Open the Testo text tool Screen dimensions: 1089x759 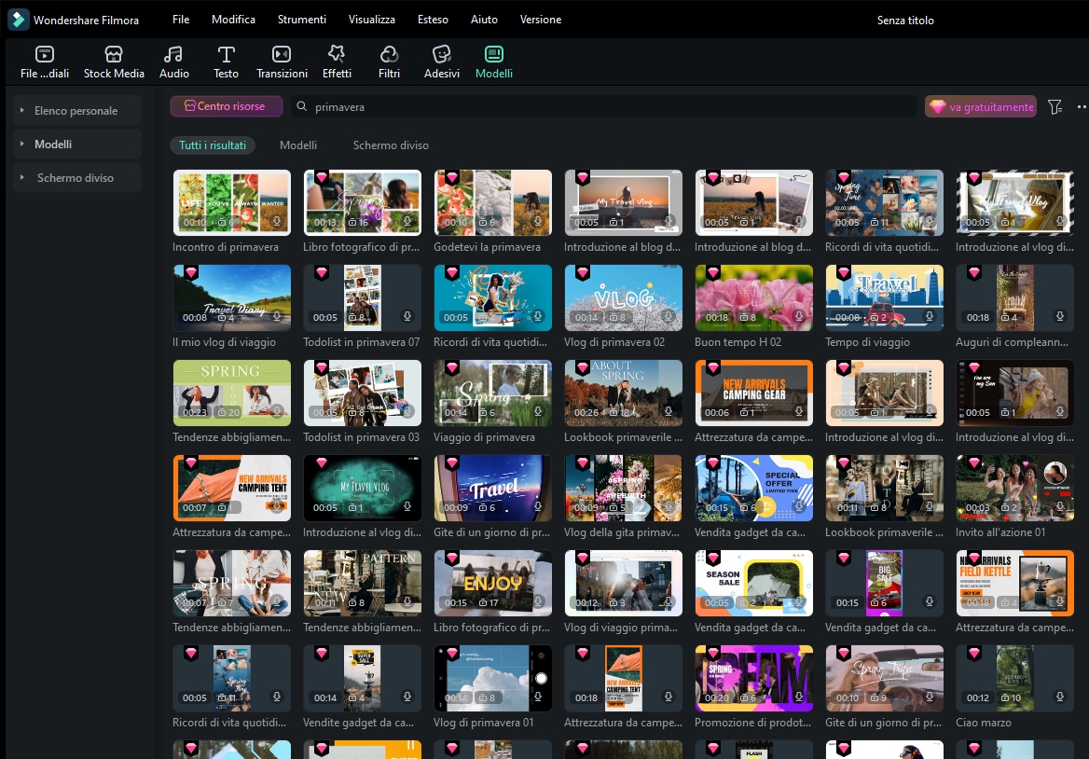[x=226, y=62]
